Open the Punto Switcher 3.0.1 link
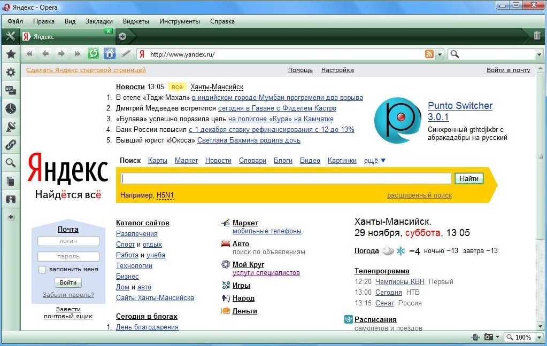 (x=460, y=111)
